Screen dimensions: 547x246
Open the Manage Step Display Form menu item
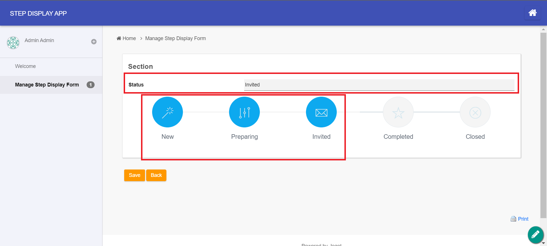click(51, 85)
